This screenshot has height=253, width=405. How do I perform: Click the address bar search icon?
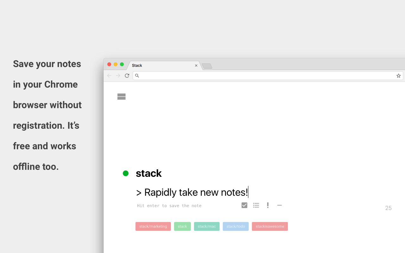[x=137, y=76]
